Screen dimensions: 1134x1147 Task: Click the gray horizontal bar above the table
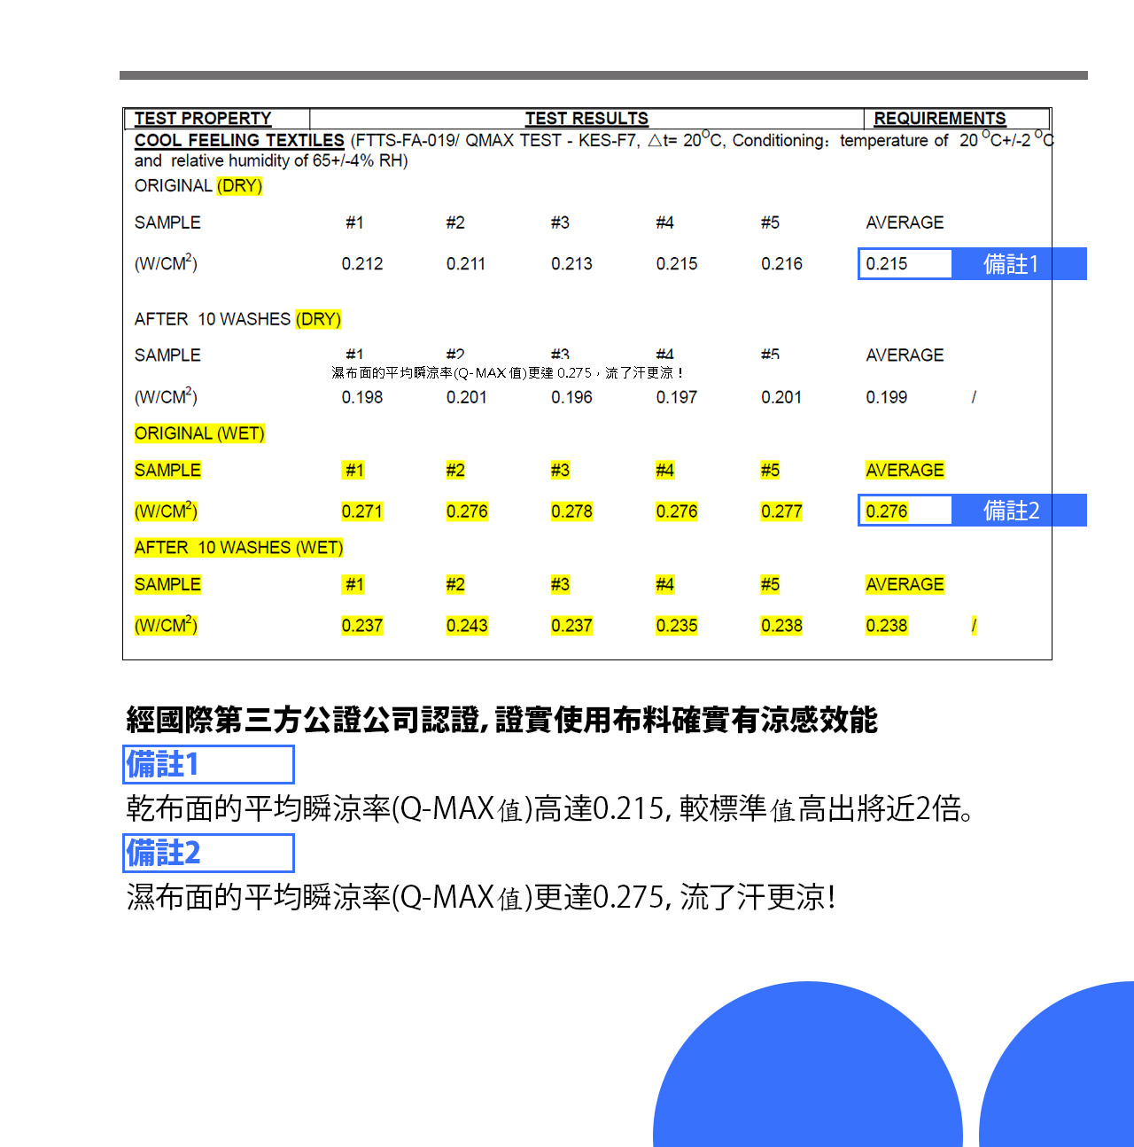603,75
